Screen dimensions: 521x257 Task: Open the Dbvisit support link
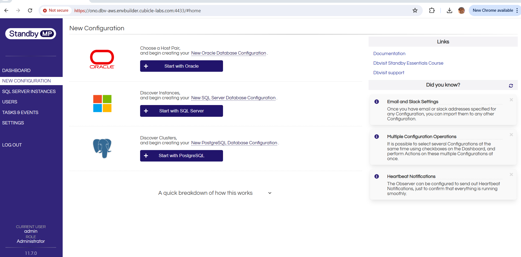click(x=389, y=73)
